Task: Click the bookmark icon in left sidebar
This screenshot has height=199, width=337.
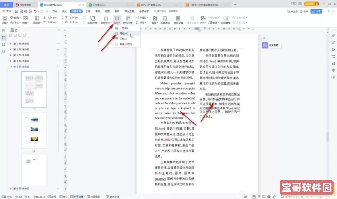Action: coord(4,45)
